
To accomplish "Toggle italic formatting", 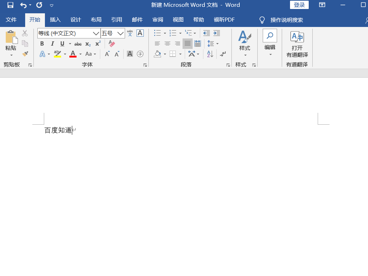I will click(x=52, y=44).
